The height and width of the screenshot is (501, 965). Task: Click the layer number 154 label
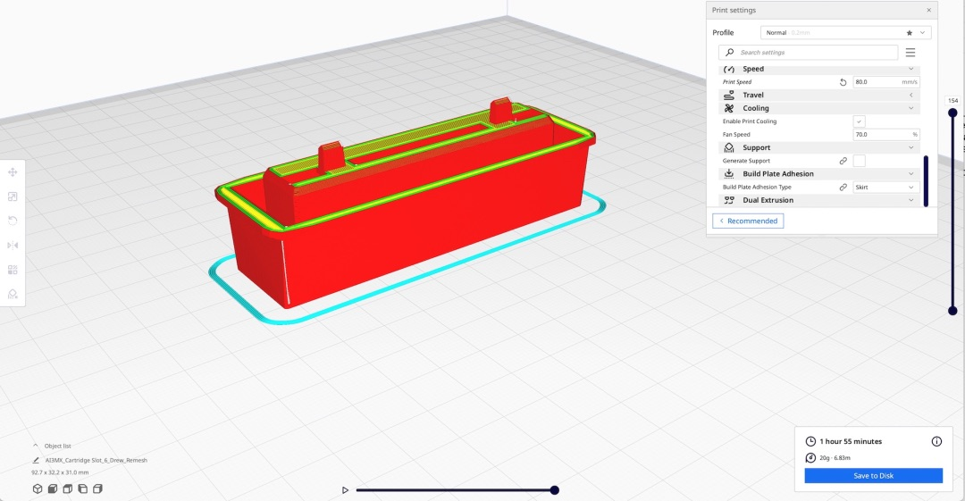pyautogui.click(x=952, y=100)
